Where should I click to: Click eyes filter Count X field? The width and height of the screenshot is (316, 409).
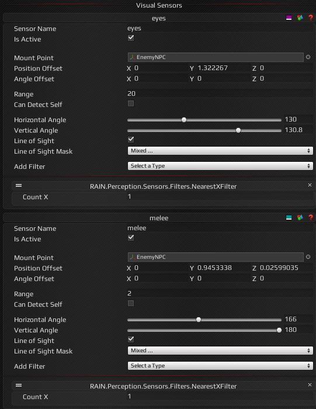(220, 196)
